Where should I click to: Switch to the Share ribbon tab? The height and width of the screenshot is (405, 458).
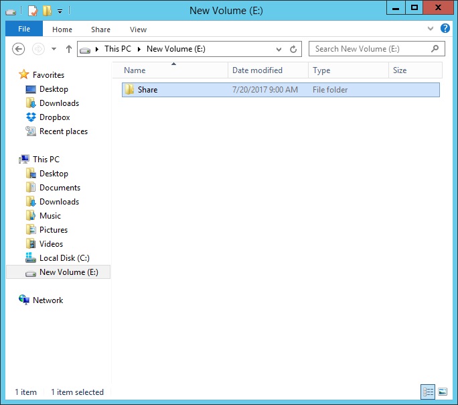101,30
